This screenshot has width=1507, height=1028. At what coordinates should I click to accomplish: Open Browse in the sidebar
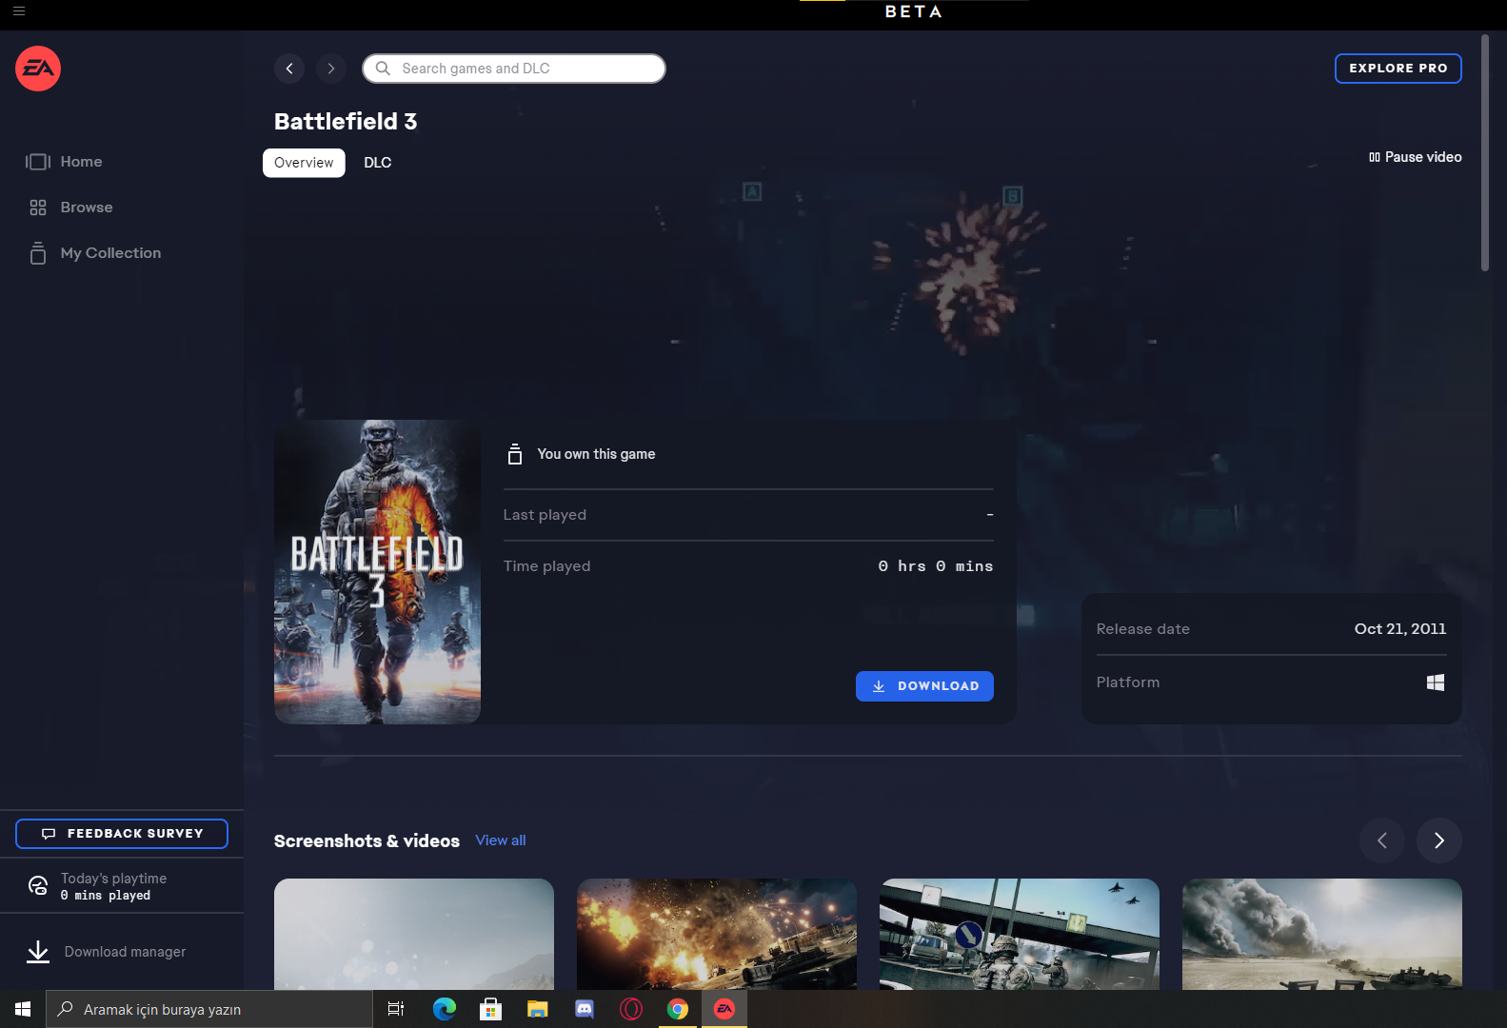point(70,208)
